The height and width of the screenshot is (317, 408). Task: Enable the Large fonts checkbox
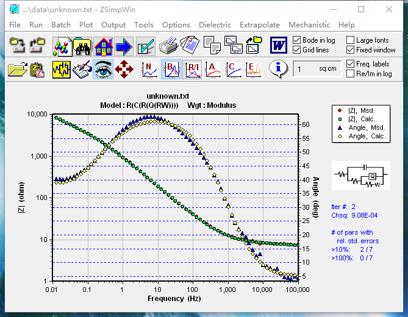[x=350, y=40]
